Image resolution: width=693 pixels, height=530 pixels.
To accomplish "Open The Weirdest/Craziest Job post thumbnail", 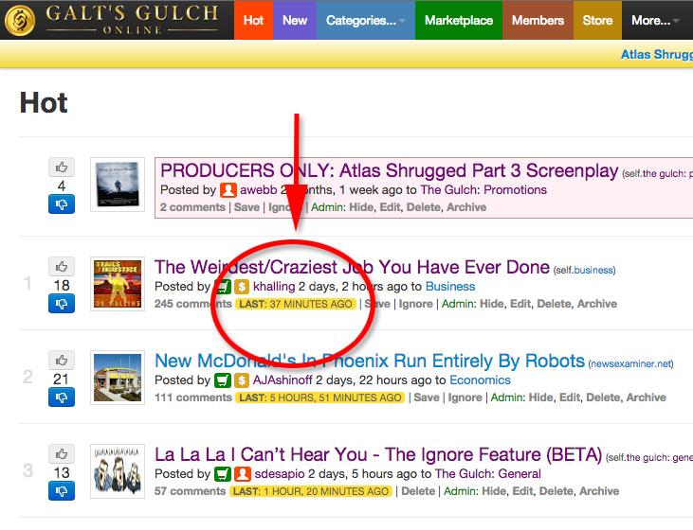I will coord(118,284).
